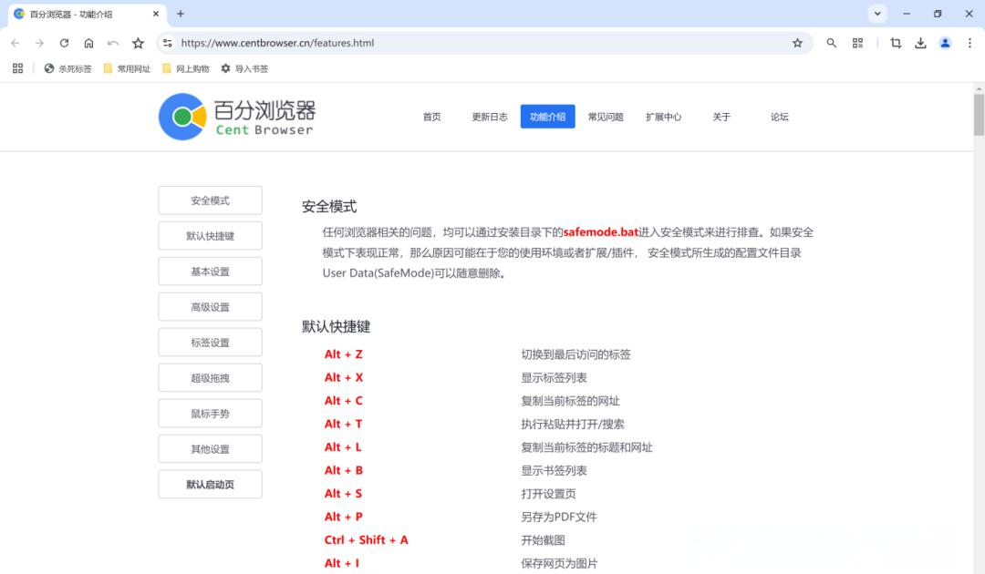
Task: Open downloads via the download icon
Action: click(920, 43)
